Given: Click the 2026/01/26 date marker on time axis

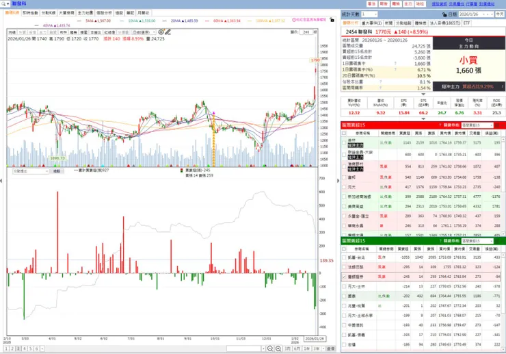Looking at the screenshot, I should point(315,339).
